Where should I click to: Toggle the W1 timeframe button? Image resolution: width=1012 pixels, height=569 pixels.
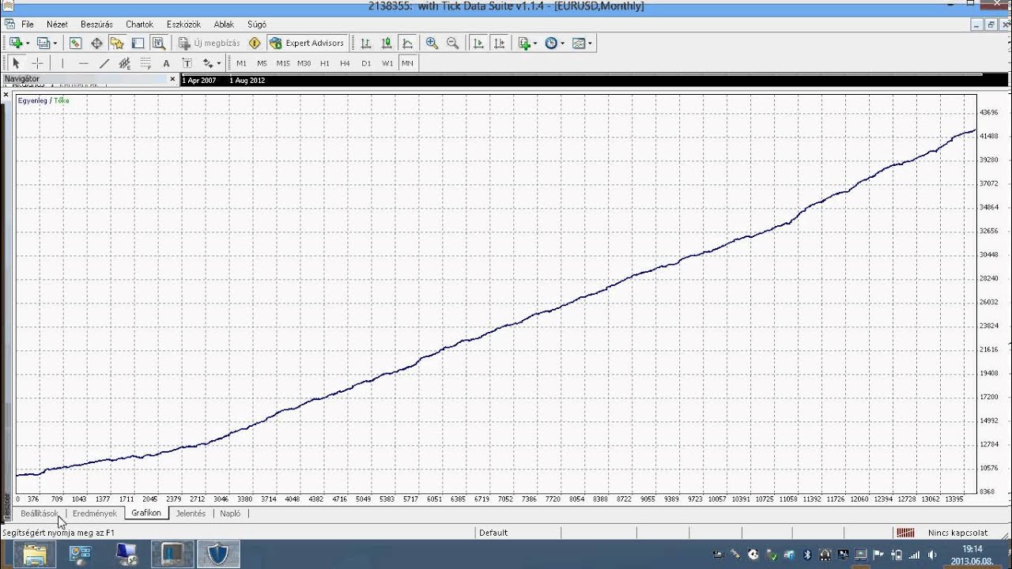pos(387,63)
